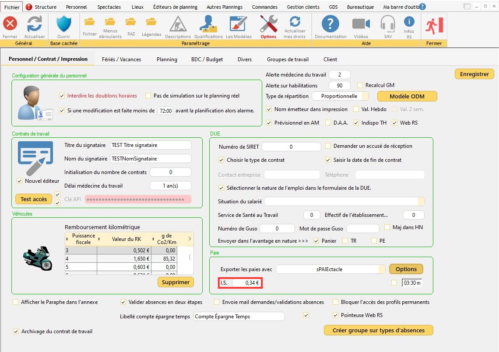Viewport: 499px width, 352px height.
Task: Open the Spectacles menu
Action: click(109, 7)
